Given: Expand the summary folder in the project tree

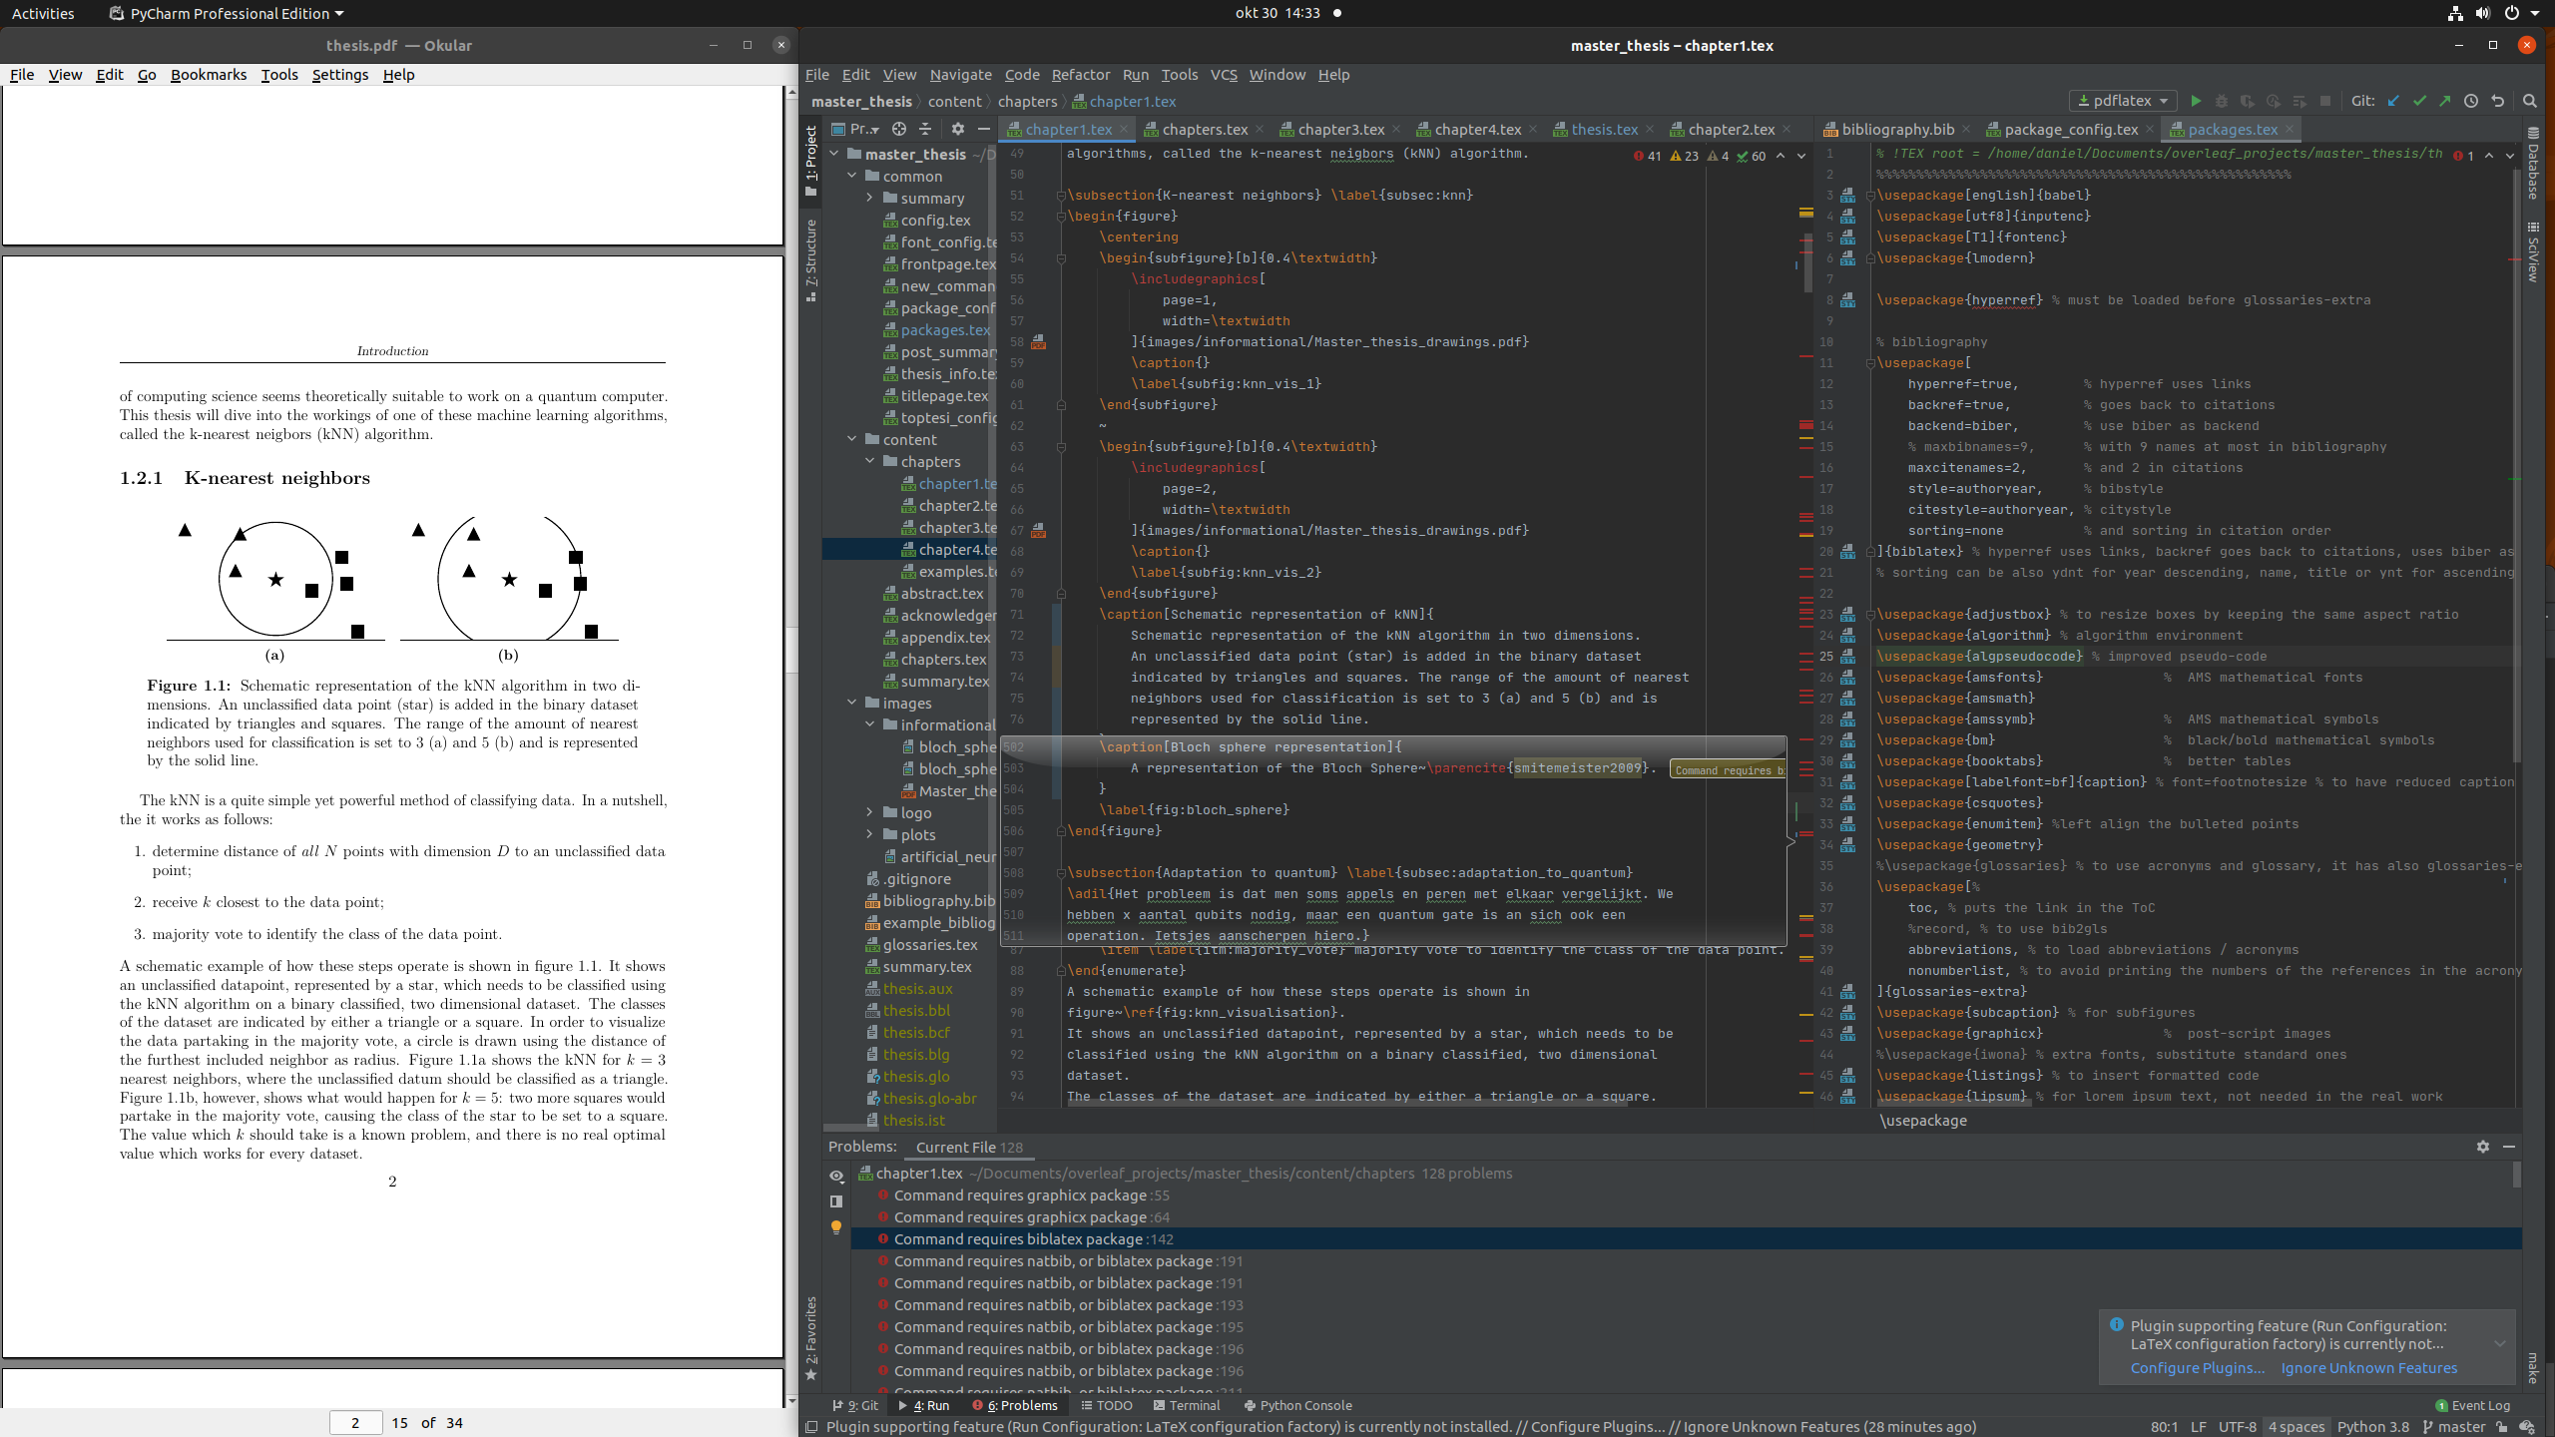Looking at the screenshot, I should (x=869, y=198).
